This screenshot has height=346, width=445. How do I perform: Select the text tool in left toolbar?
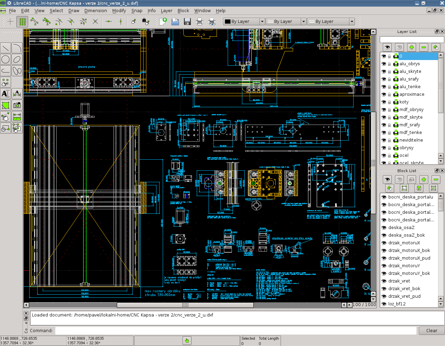6,94
